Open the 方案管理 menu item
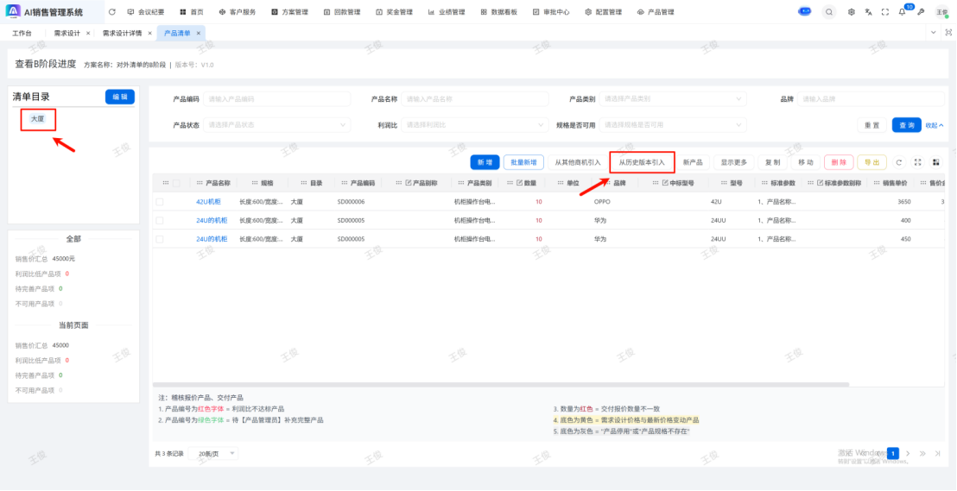The height and width of the screenshot is (491, 957). click(x=293, y=12)
